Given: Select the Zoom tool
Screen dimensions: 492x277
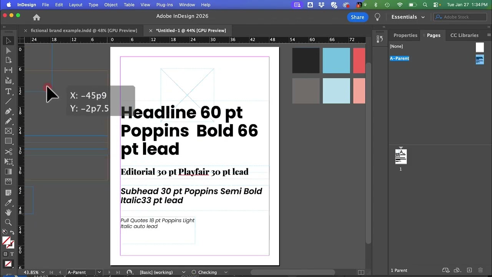Looking at the screenshot, I should (x=8, y=222).
